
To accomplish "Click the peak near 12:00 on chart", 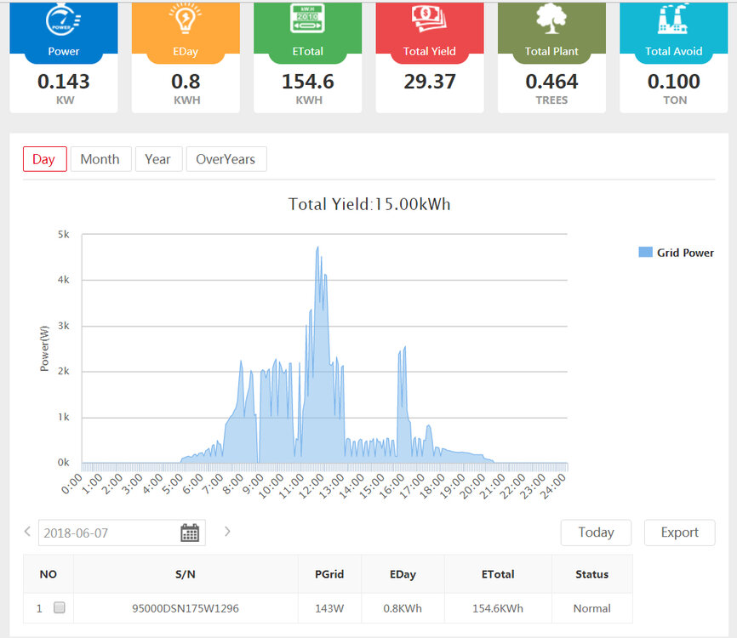I will click(317, 248).
